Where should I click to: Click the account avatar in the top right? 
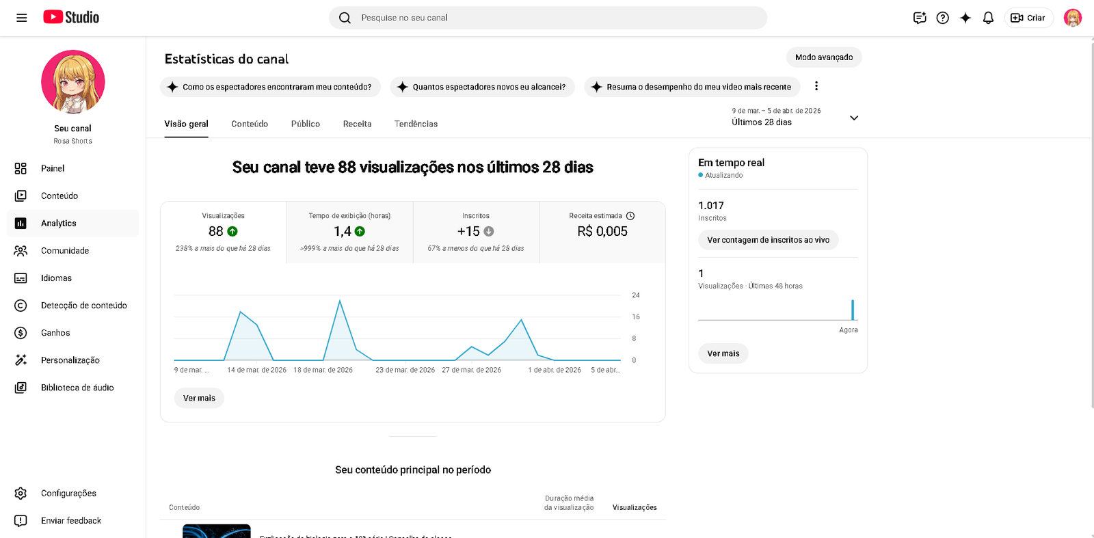click(1072, 18)
